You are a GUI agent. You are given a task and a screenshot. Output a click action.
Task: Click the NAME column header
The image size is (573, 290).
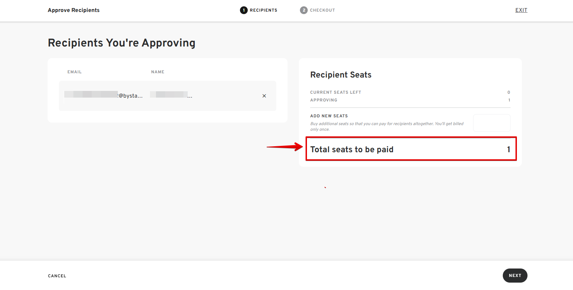158,72
